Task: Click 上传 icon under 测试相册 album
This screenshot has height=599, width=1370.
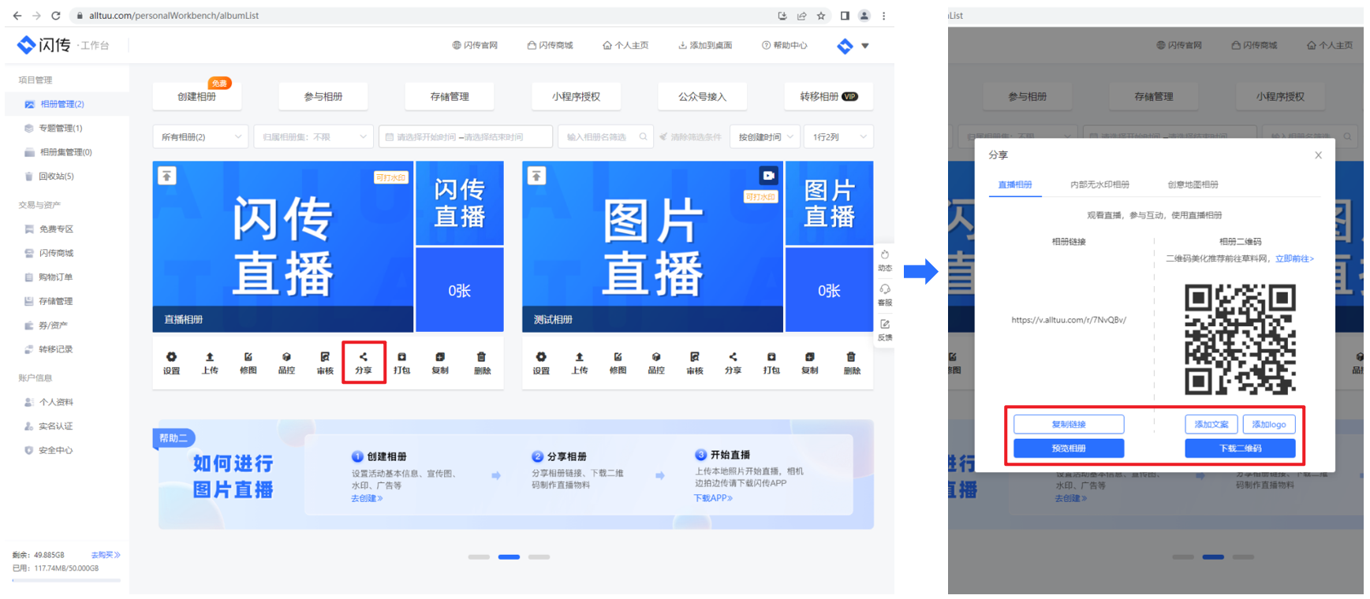Action: pyautogui.click(x=580, y=363)
